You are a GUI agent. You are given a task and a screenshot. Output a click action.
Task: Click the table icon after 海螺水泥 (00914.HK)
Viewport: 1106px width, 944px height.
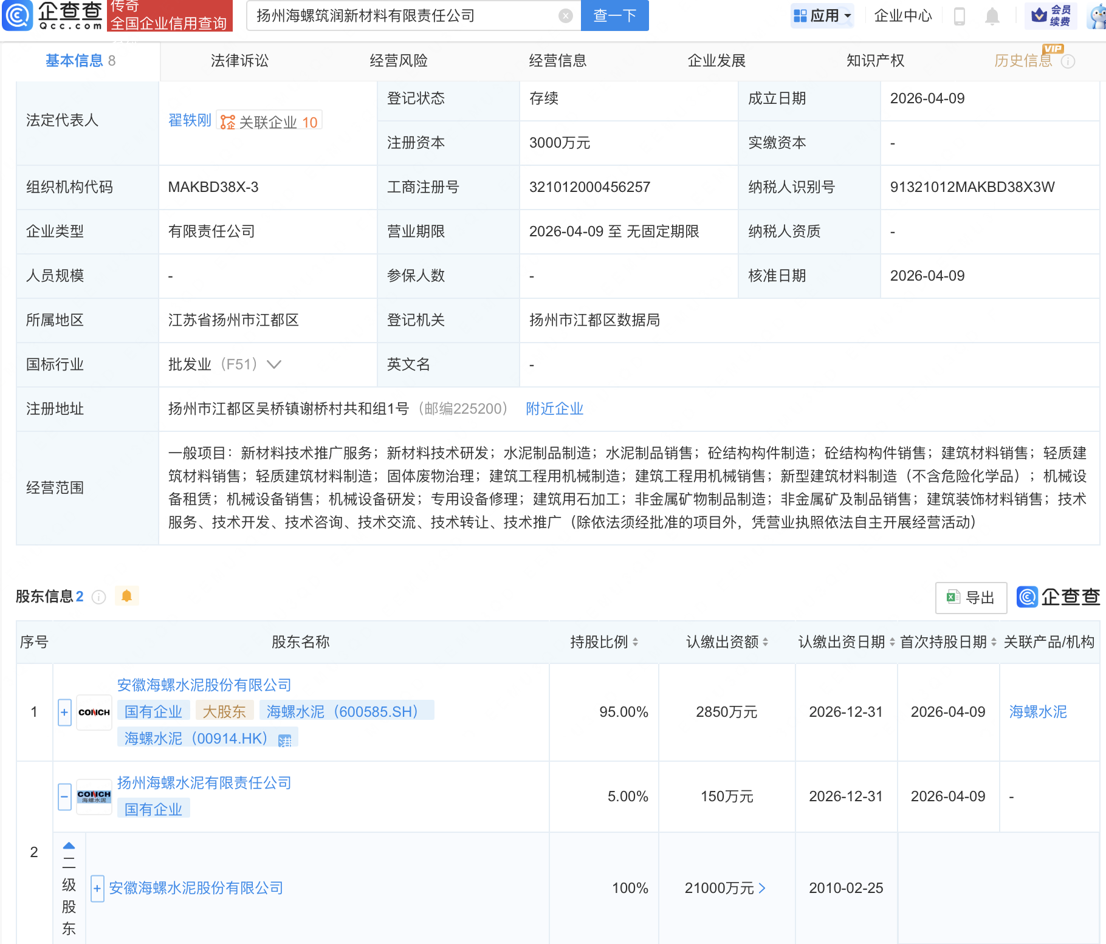pyautogui.click(x=284, y=740)
